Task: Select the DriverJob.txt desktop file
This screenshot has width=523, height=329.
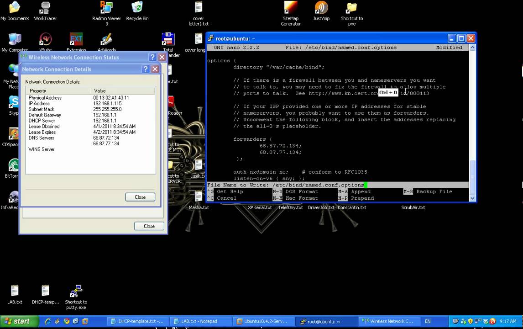Action: (321, 207)
